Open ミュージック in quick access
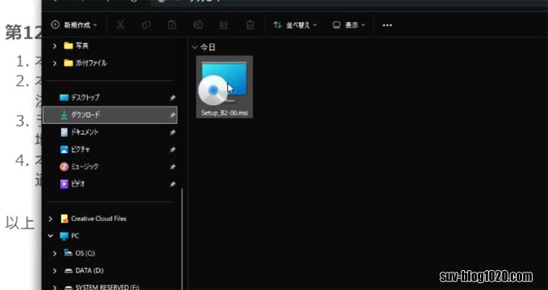 [79, 167]
